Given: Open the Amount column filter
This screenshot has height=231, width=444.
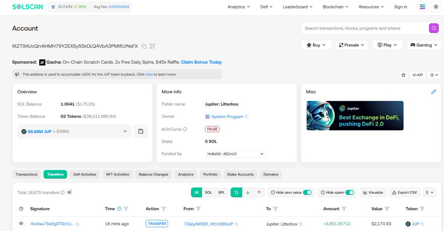Looking at the screenshot, I should (x=344, y=209).
